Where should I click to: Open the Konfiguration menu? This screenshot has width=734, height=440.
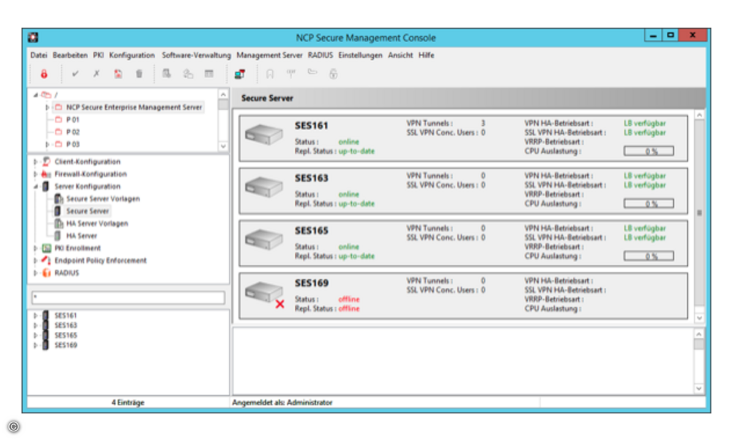[132, 55]
